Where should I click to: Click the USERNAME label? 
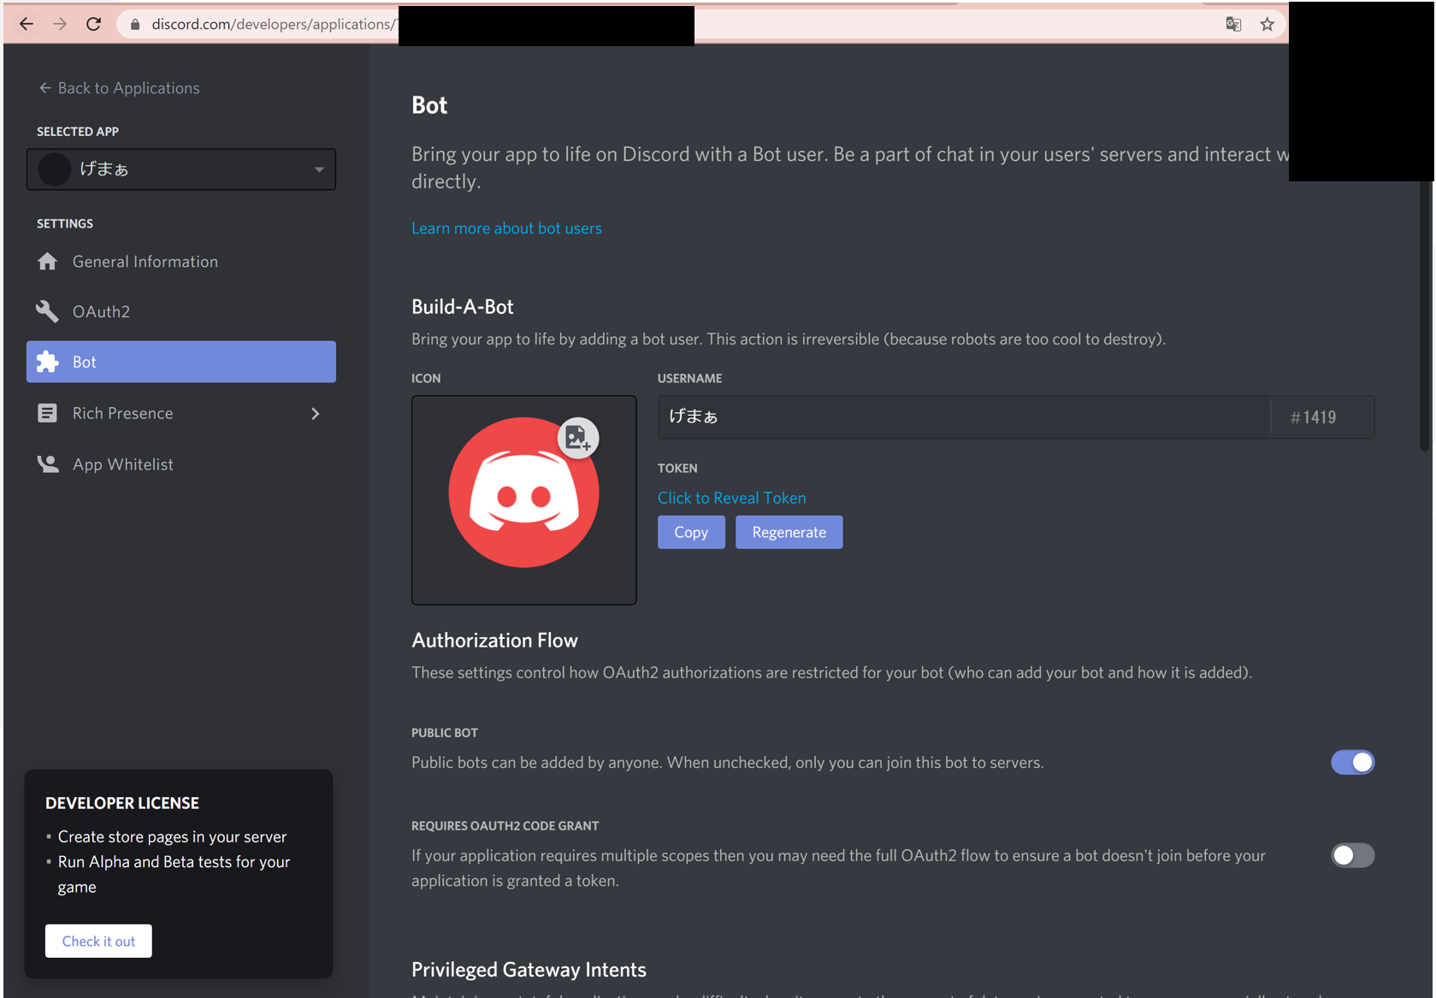click(689, 378)
